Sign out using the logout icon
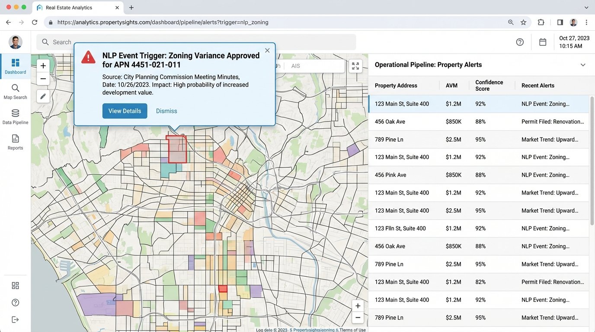The height and width of the screenshot is (332, 595). (15, 319)
